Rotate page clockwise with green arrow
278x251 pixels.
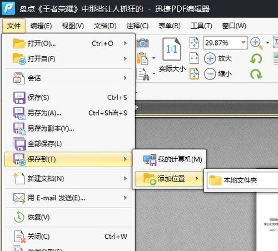[256, 74]
